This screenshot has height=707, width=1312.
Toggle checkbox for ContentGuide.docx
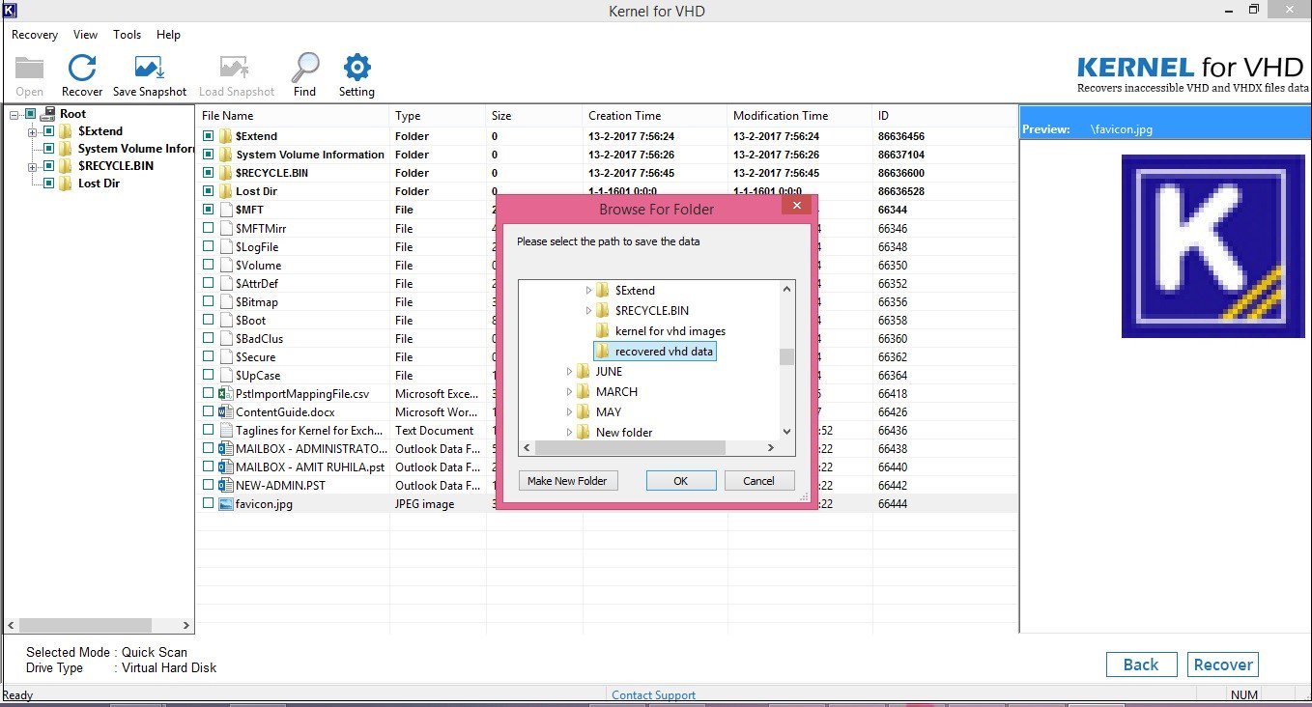[208, 411]
